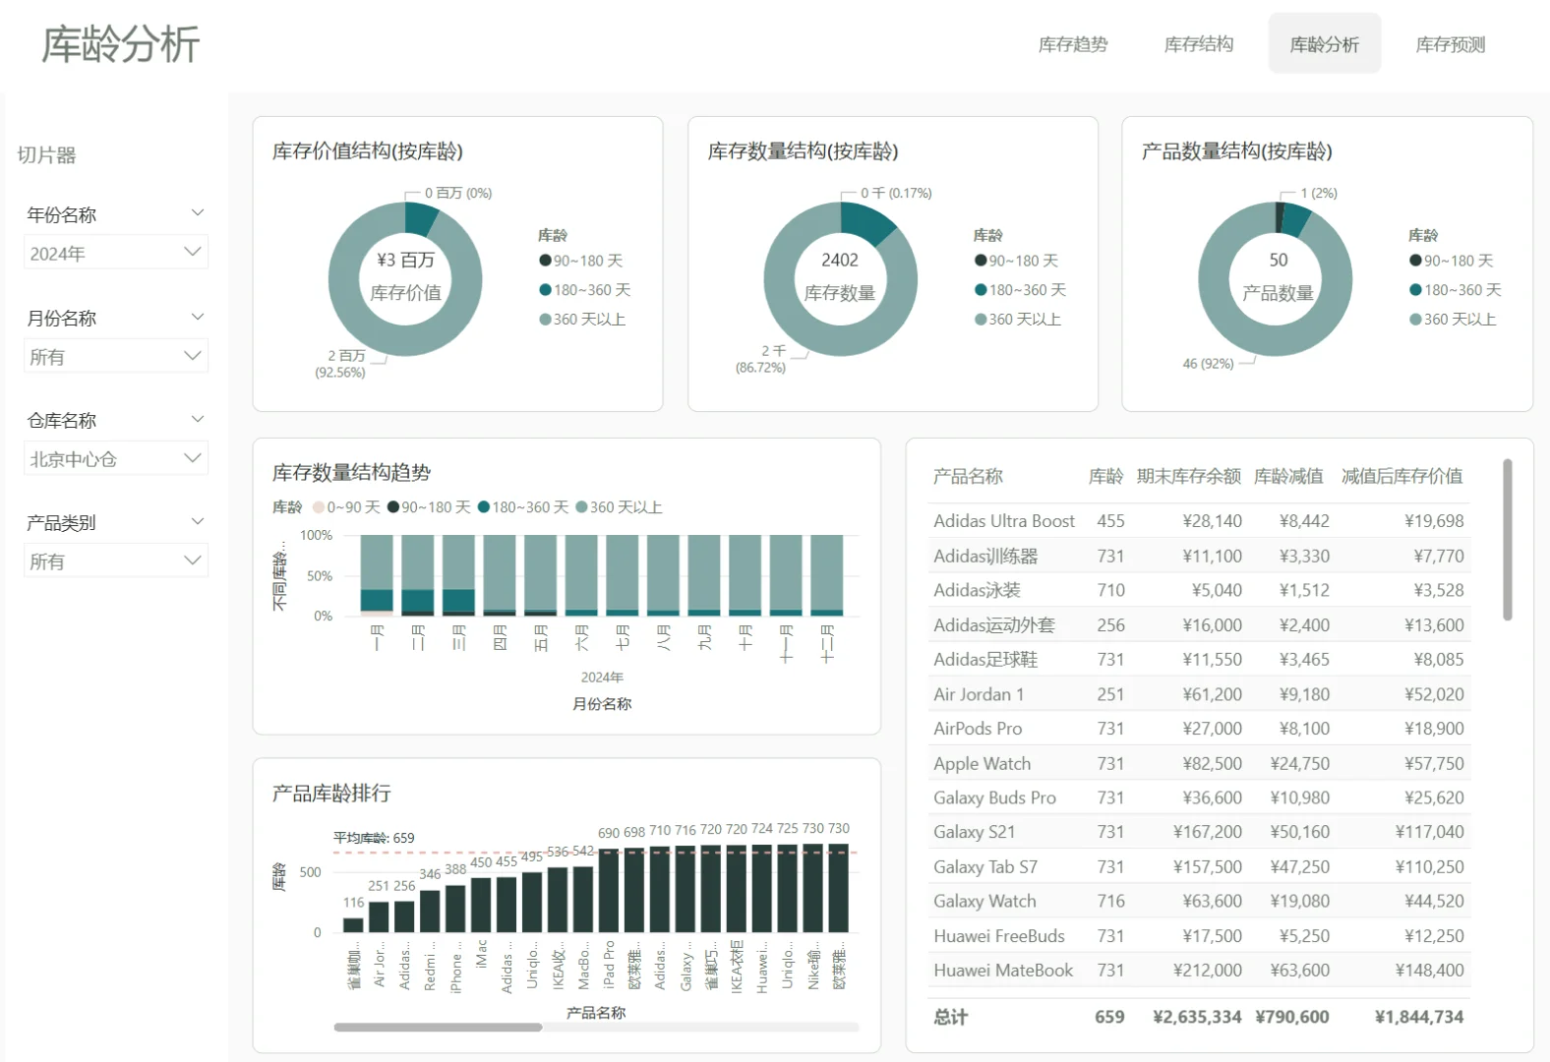This screenshot has width=1550, height=1062.
Task: Select the Galaxy Tab S7 row
Action: pyautogui.click(x=1198, y=866)
